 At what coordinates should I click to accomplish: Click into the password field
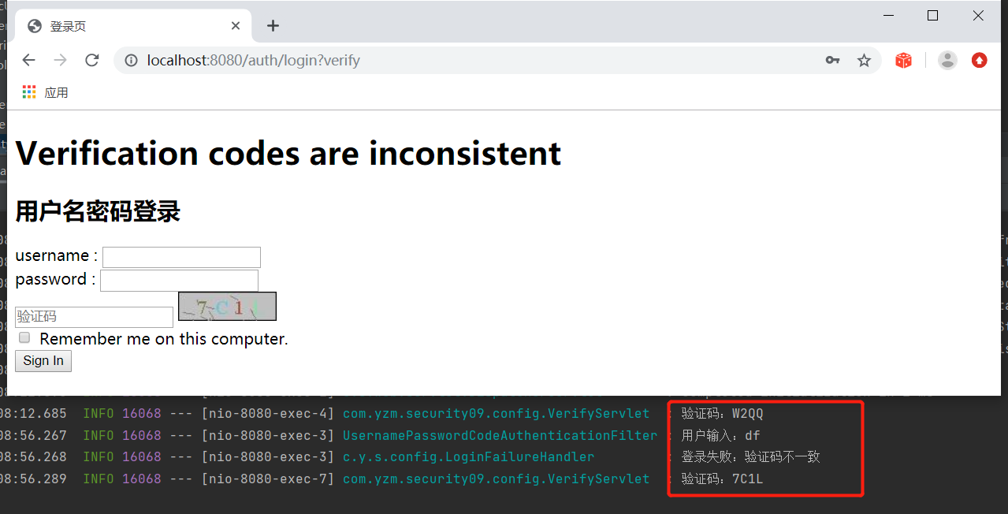point(179,281)
